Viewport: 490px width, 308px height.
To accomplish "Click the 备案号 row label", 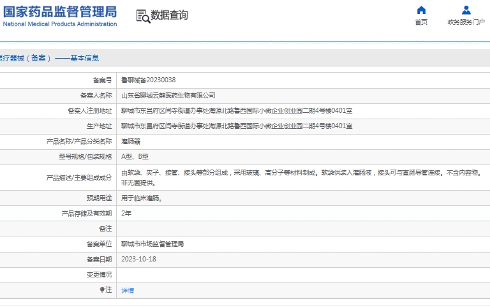I will (102, 80).
